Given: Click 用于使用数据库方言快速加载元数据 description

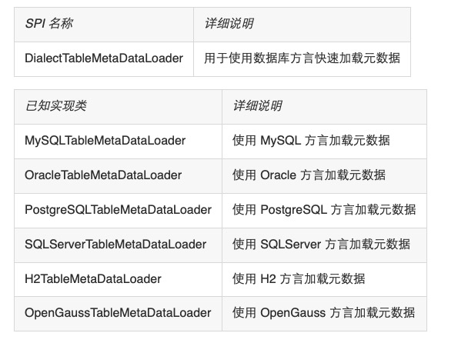Looking at the screenshot, I should [x=302, y=58].
